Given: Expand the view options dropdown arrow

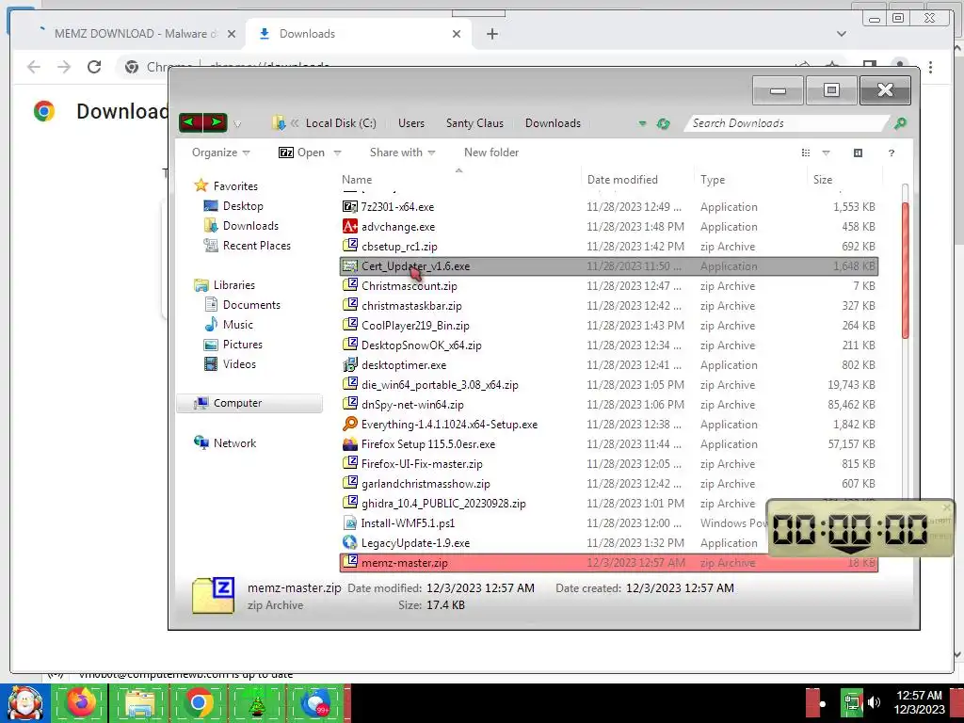Looking at the screenshot, I should click(x=826, y=153).
